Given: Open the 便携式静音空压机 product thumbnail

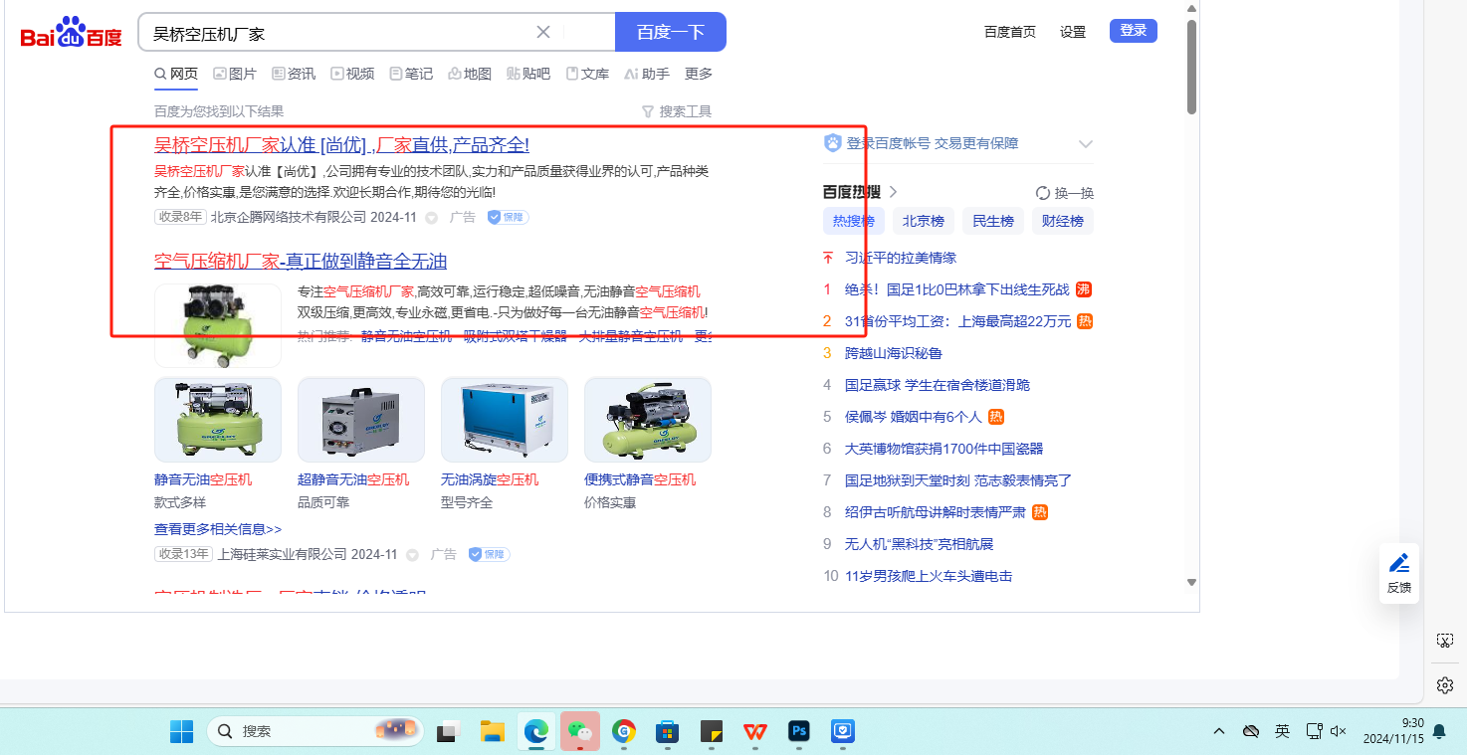Looking at the screenshot, I should click(x=648, y=420).
